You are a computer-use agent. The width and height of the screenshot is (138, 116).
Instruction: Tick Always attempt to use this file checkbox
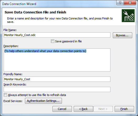(x=5, y=95)
